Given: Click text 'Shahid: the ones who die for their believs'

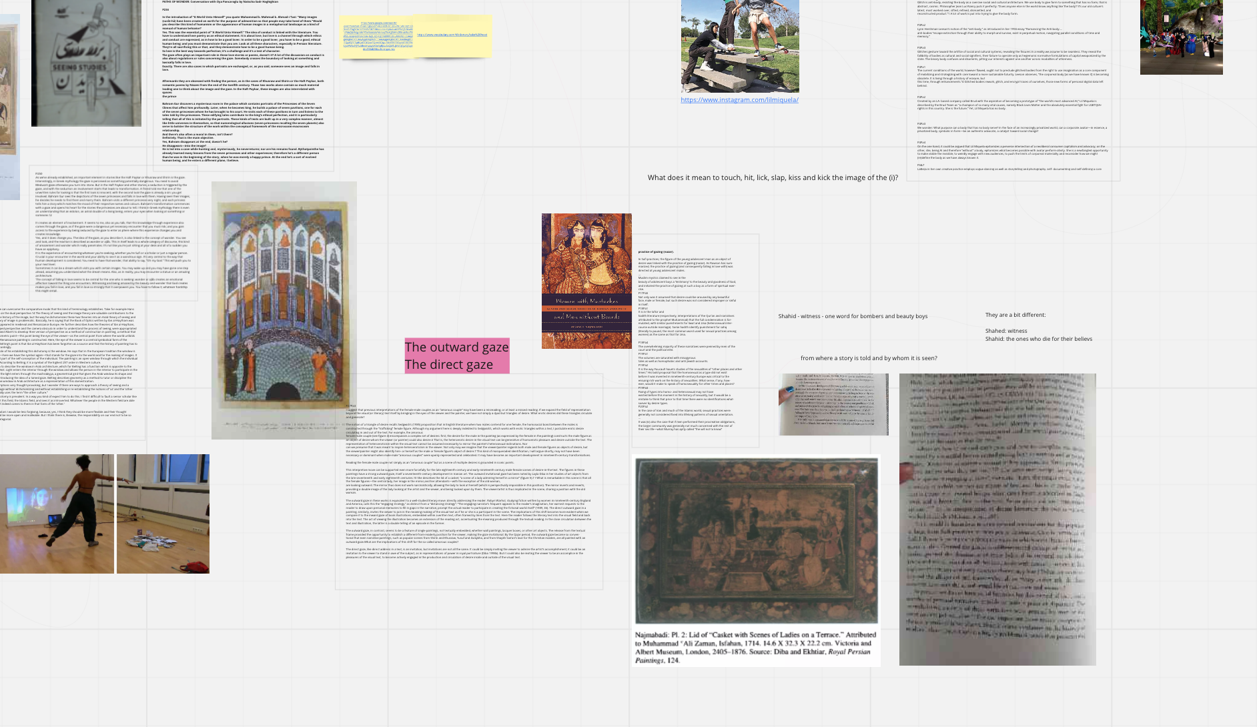Looking at the screenshot, I should click(1039, 339).
